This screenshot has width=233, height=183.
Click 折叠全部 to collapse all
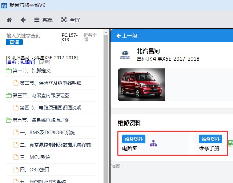tap(90, 37)
